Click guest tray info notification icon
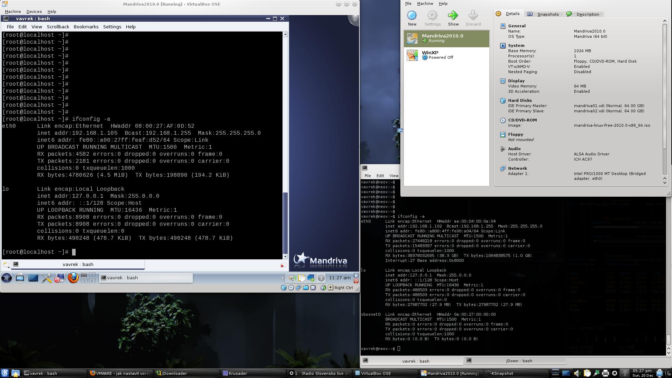672x378 pixels. 321,278
